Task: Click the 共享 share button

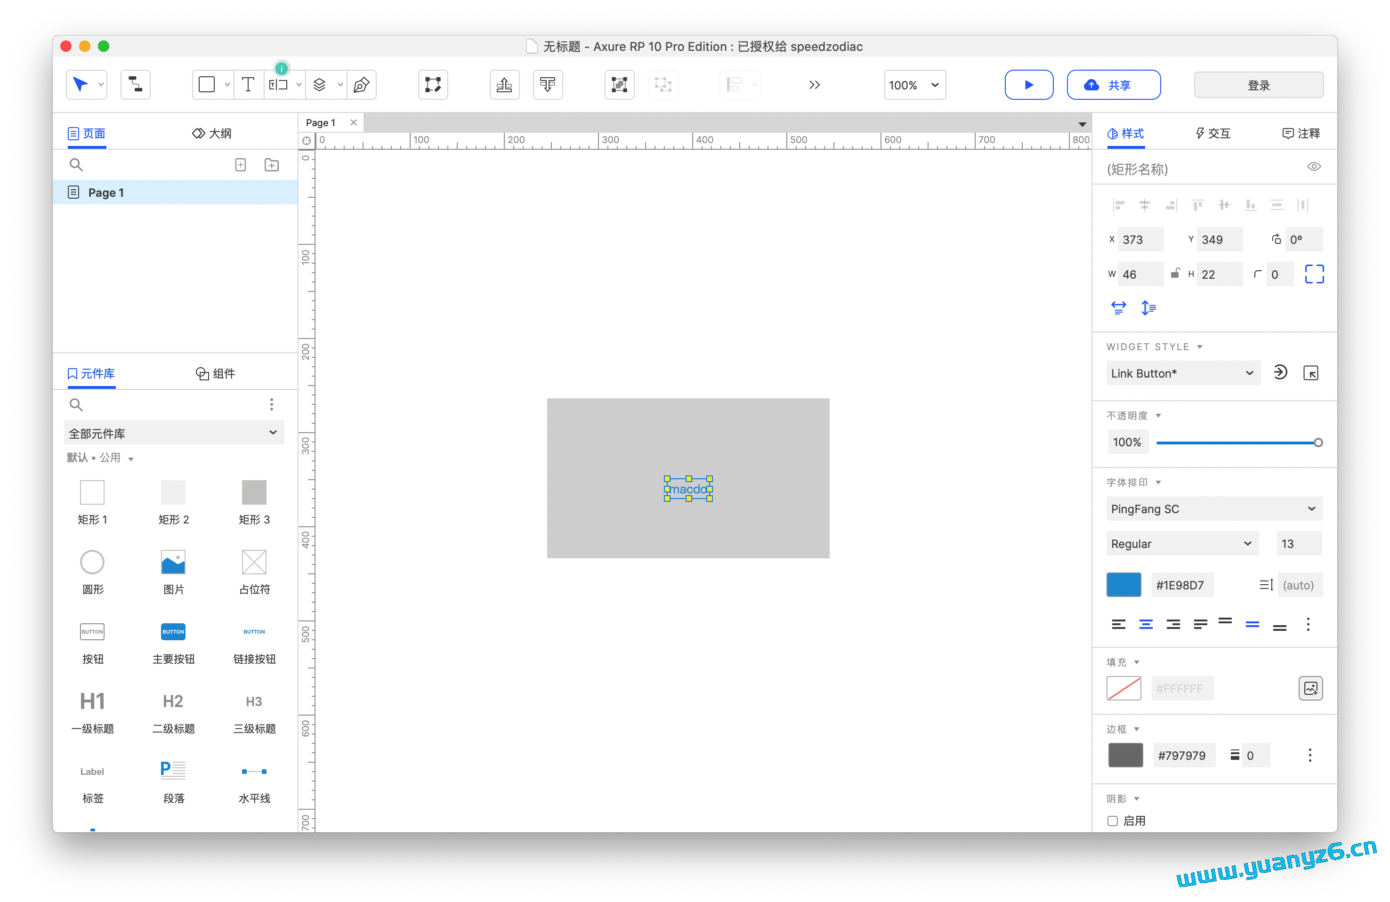Action: tap(1113, 85)
